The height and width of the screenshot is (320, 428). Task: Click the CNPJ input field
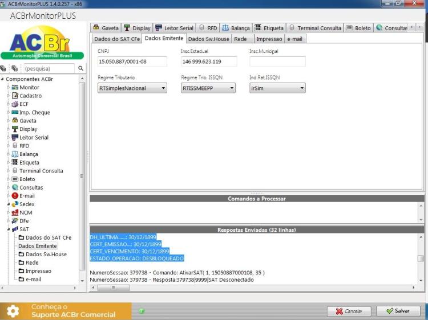[132, 61]
